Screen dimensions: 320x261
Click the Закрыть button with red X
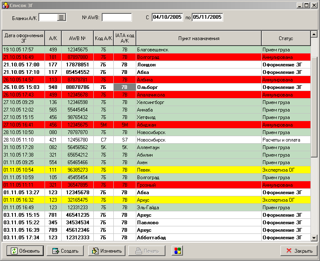pyautogui.click(x=299, y=251)
